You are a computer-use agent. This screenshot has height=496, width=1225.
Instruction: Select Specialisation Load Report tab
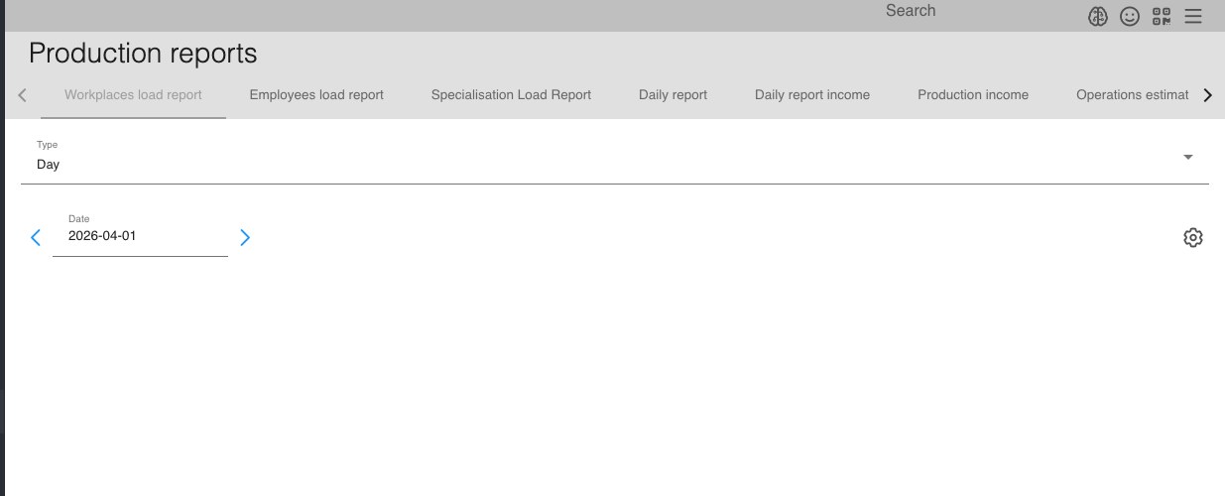511,95
